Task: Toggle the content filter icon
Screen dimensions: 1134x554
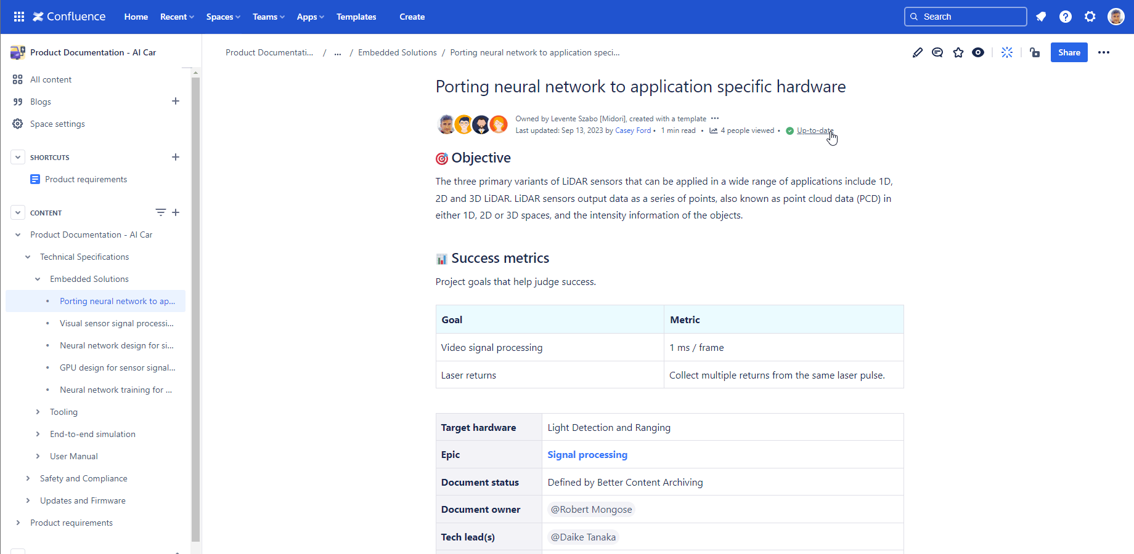Action: [x=161, y=212]
